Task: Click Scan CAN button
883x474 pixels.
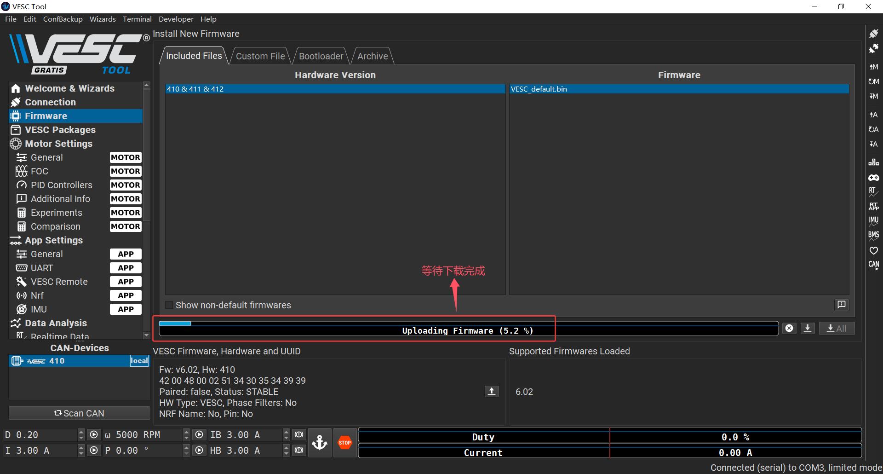Action: coord(79,413)
